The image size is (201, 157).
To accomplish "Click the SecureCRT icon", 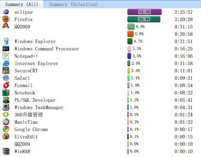I will tap(6, 71).
